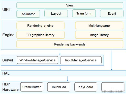126x94 pixels.
Task: Click the Image library box
Action: point(99,35)
